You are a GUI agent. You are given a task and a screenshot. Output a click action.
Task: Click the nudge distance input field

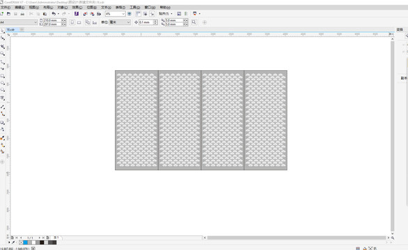click(x=146, y=22)
